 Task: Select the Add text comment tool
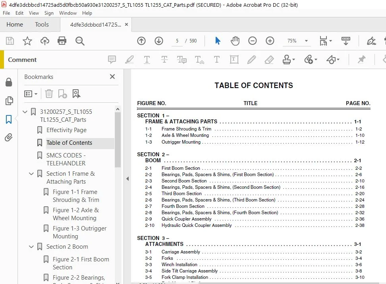tap(217, 59)
